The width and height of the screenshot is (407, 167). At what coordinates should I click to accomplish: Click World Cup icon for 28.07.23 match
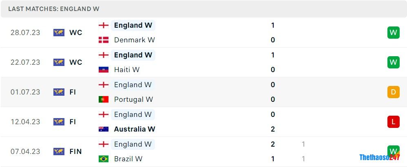click(59, 33)
